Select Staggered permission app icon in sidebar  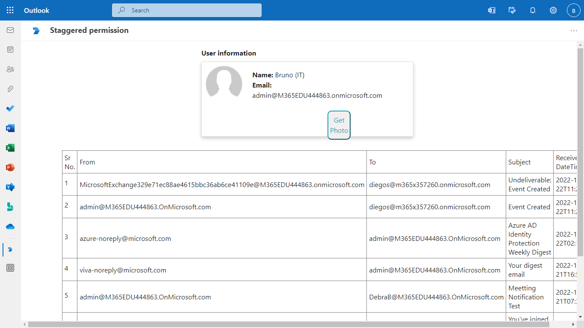(x=10, y=249)
